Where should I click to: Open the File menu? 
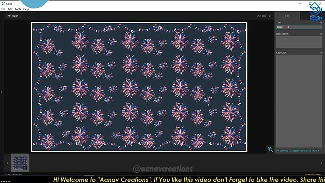pyautogui.click(x=3, y=9)
